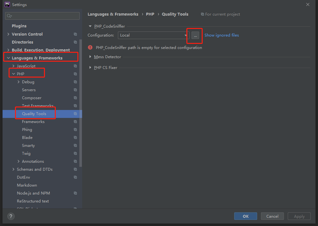Expand Build, Execution, Deployment
The width and height of the screenshot is (318, 226).
pos(8,50)
